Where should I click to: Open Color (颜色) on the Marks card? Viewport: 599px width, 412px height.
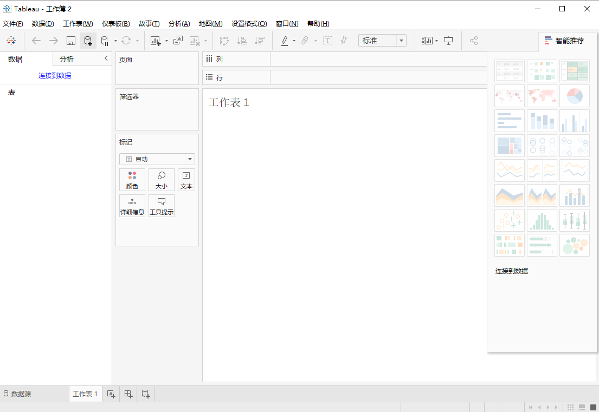pyautogui.click(x=132, y=180)
